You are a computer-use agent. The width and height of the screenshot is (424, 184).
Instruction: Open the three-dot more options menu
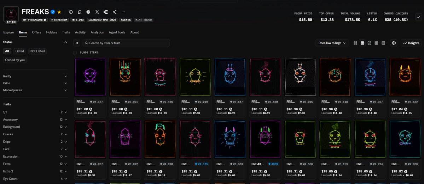click(x=123, y=12)
